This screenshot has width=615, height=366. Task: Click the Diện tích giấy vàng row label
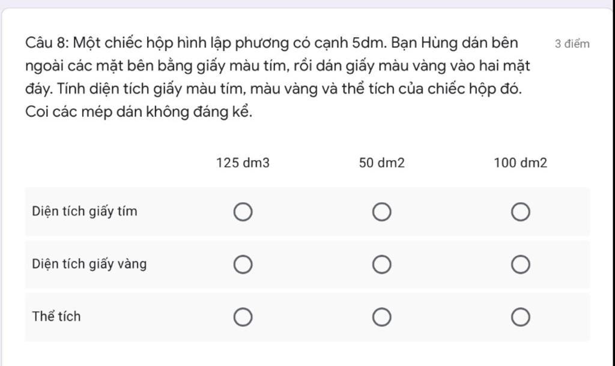89,264
